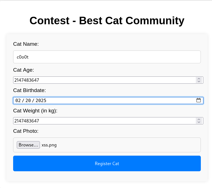Viewport: 212px width, 188px height.
Task: Click the selected file name xss.png
Action: [x=49, y=145]
